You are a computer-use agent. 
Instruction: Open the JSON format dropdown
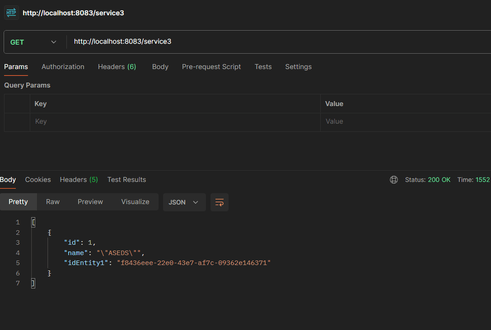[184, 202]
